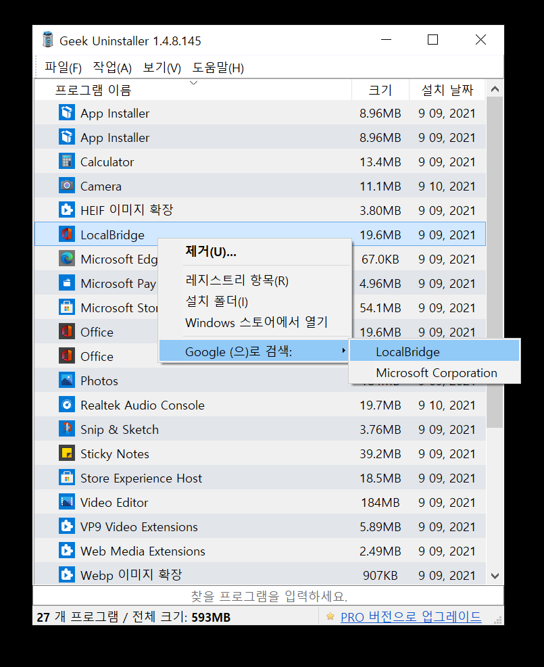Click the 13.4MB size value

coord(380,162)
